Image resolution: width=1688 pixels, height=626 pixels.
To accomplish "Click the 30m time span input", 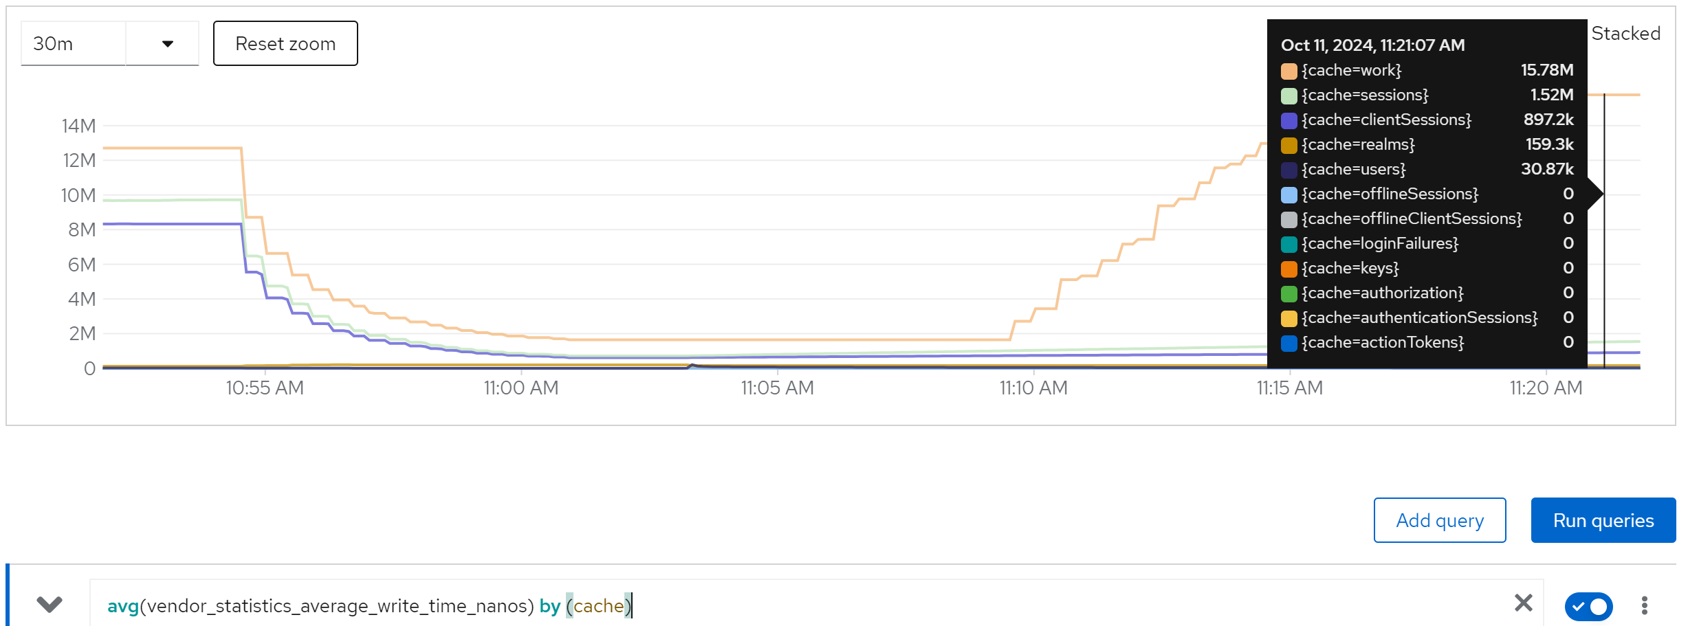I will 73,44.
